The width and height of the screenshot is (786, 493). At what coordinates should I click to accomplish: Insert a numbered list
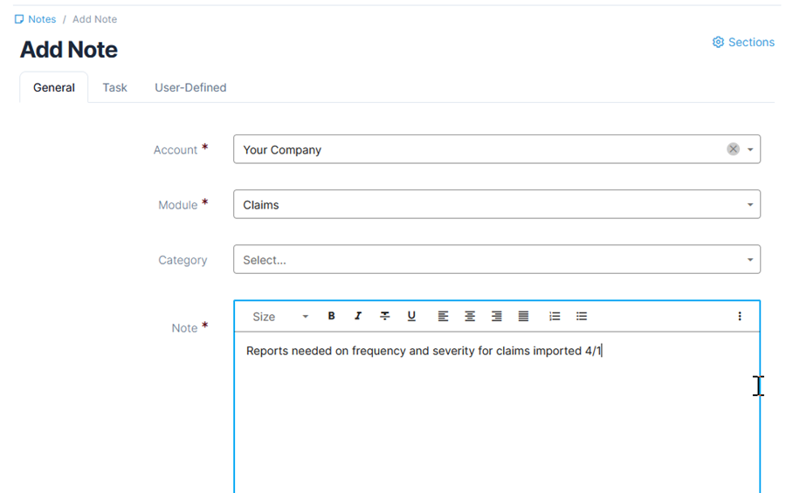click(x=555, y=316)
